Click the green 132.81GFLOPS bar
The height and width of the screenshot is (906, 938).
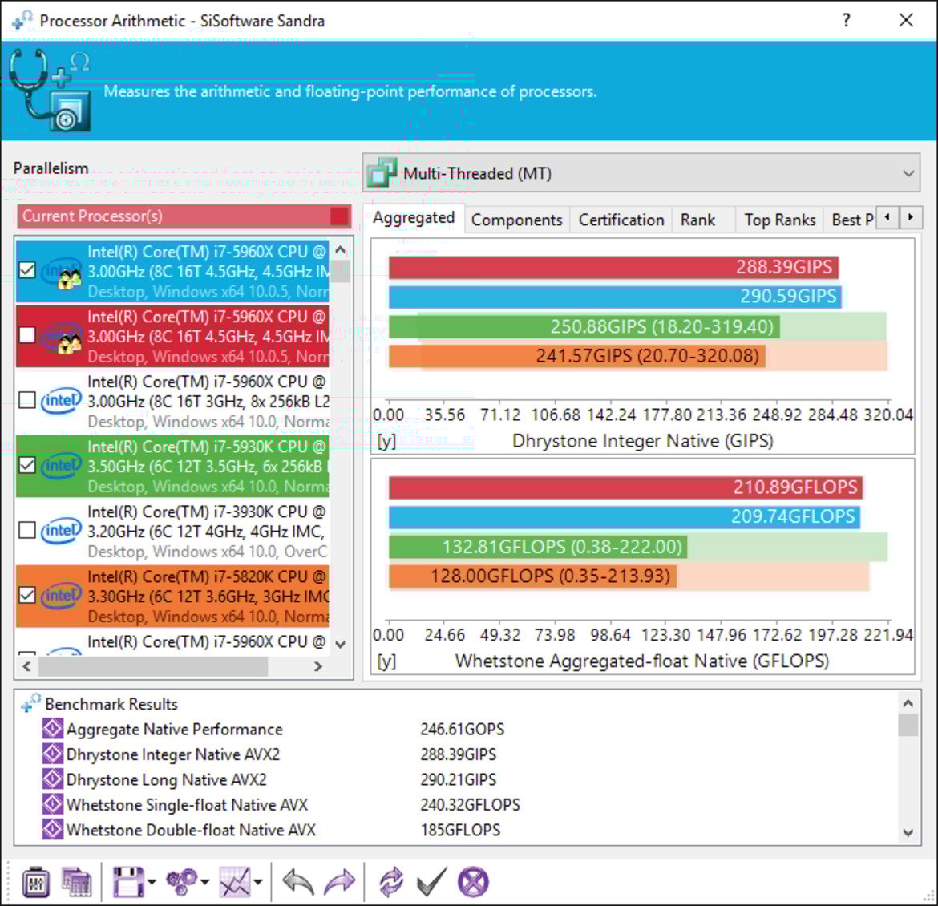[538, 547]
